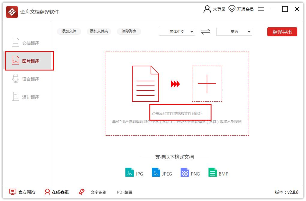Open the target language dropdown showing 英语

(234, 32)
